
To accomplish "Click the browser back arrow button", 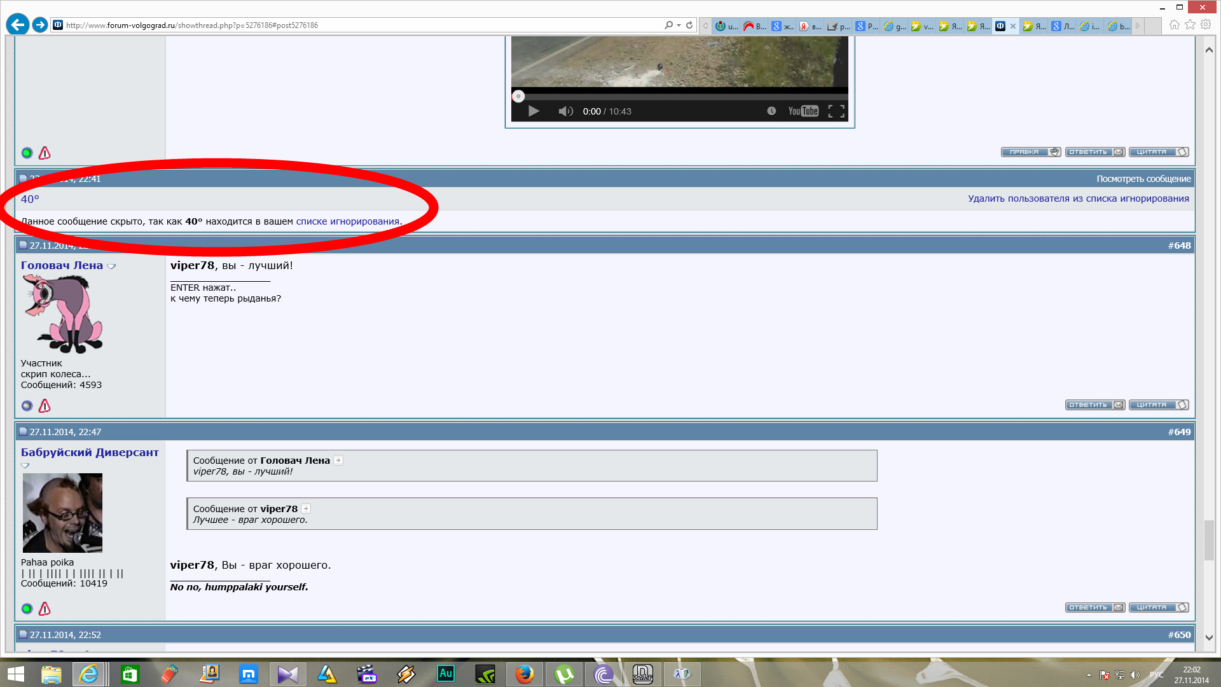I will tap(18, 25).
